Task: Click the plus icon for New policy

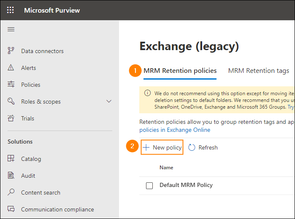Action: coord(146,147)
